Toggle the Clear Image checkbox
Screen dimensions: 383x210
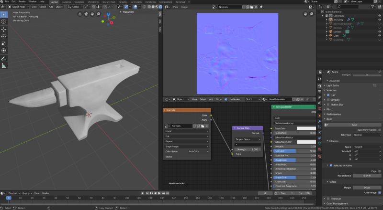(380, 193)
